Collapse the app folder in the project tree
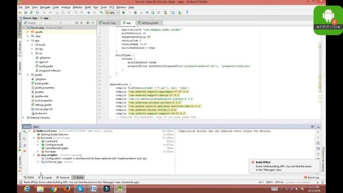343x193 pixels. 28,41
